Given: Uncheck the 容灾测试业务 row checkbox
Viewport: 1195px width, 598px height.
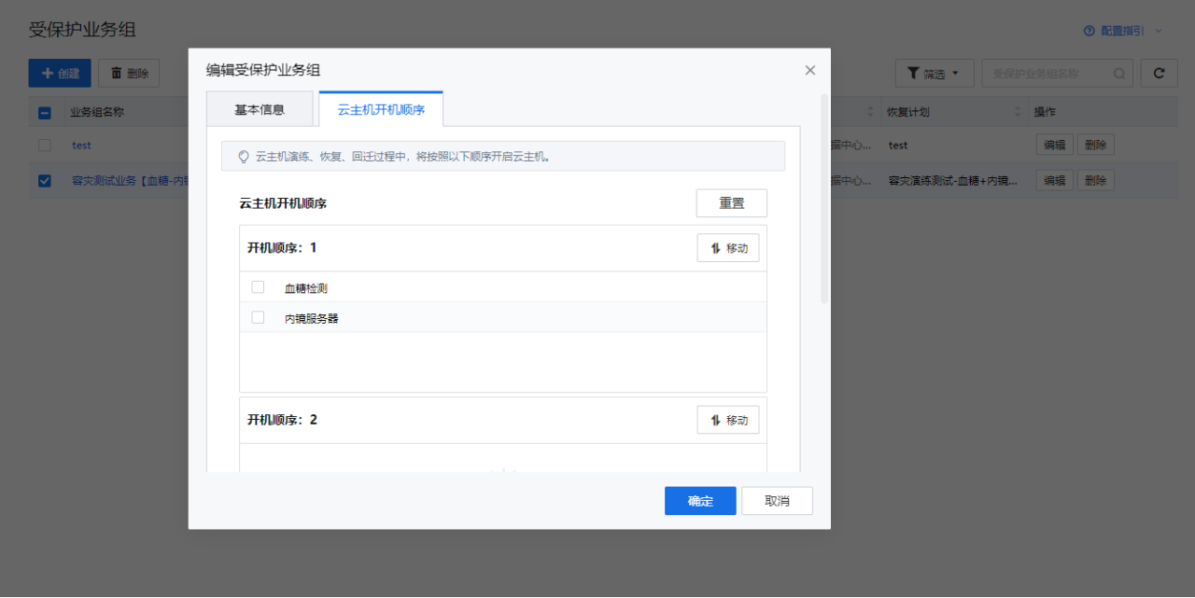Looking at the screenshot, I should [45, 181].
